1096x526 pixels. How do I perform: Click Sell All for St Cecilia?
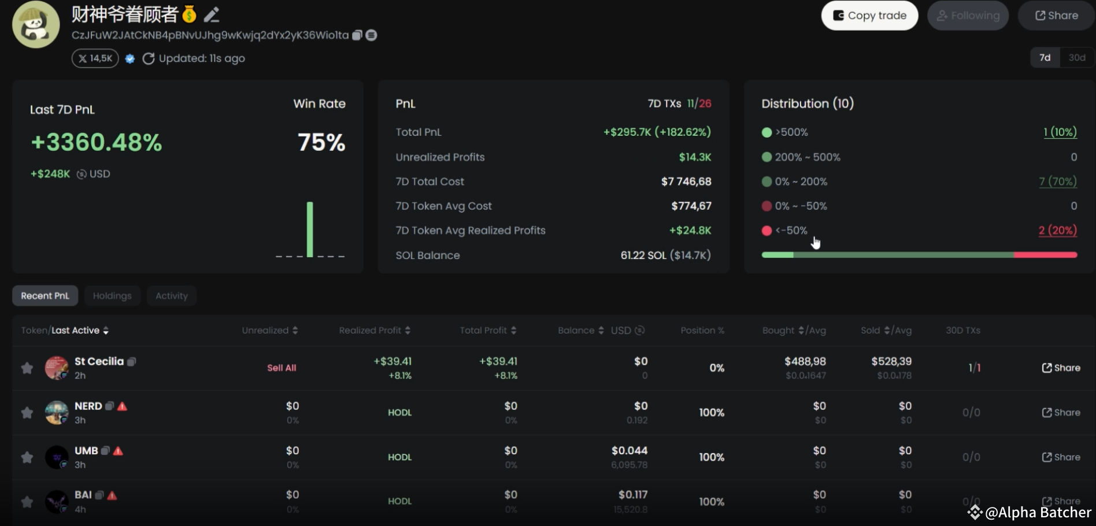[x=282, y=368]
